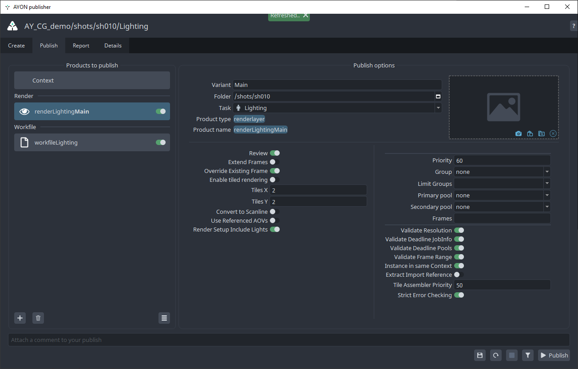Click the reset/refresh arrow icon
Image resolution: width=578 pixels, height=369 pixels.
pyautogui.click(x=496, y=355)
